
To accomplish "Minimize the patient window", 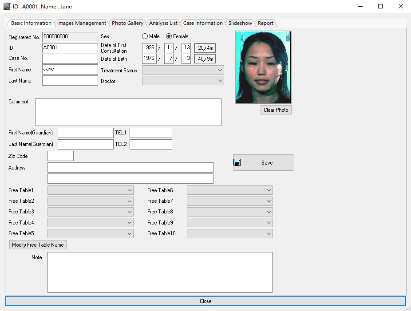I will tap(360, 6).
